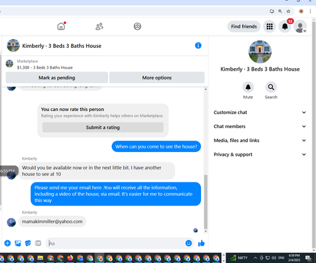Expand Customize chat section

(260, 112)
